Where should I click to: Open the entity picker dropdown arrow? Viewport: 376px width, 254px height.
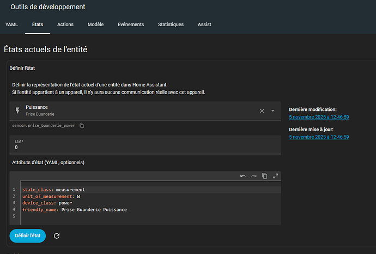point(272,111)
